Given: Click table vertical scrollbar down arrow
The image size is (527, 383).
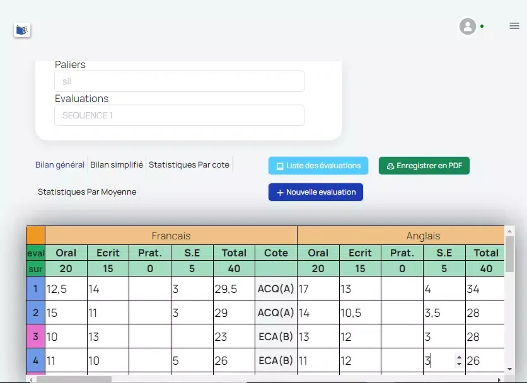Looking at the screenshot, I should (x=509, y=369).
